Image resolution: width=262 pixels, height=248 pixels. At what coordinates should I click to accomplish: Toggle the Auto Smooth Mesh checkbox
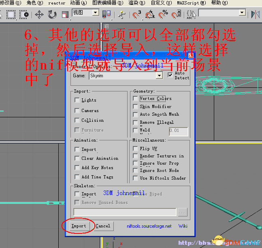135,114
